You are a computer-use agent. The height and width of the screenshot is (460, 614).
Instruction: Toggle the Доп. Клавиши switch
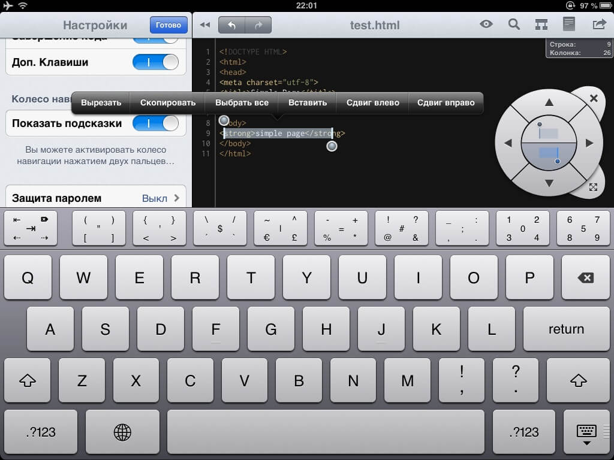(155, 62)
